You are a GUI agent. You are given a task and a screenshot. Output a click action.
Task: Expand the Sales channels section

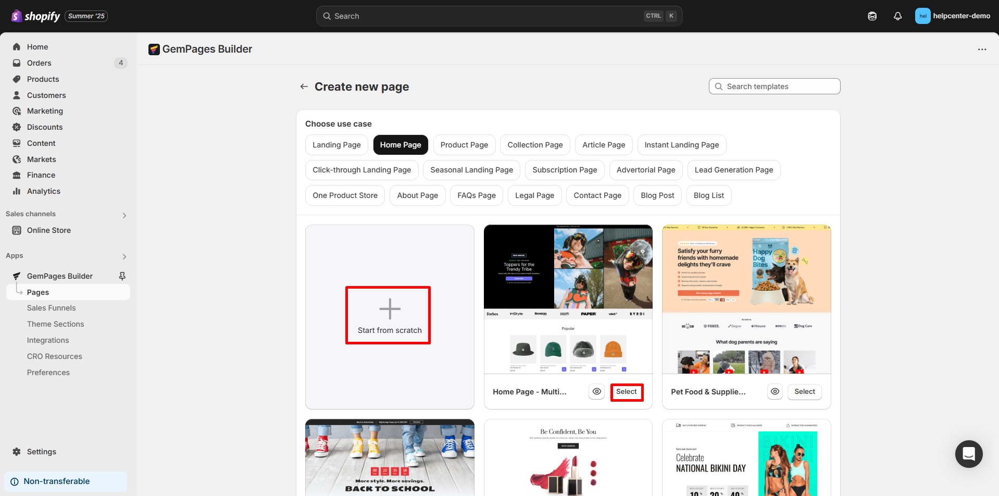tap(124, 215)
